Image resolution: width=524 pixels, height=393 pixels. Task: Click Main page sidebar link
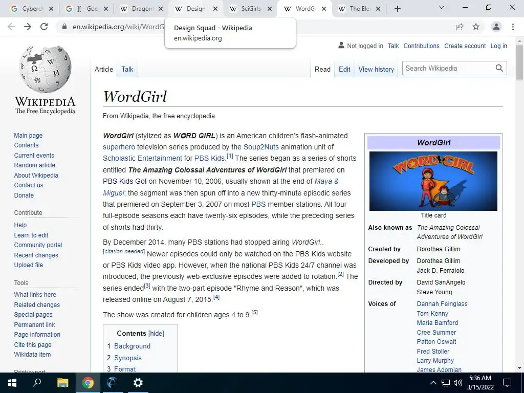pyautogui.click(x=29, y=135)
